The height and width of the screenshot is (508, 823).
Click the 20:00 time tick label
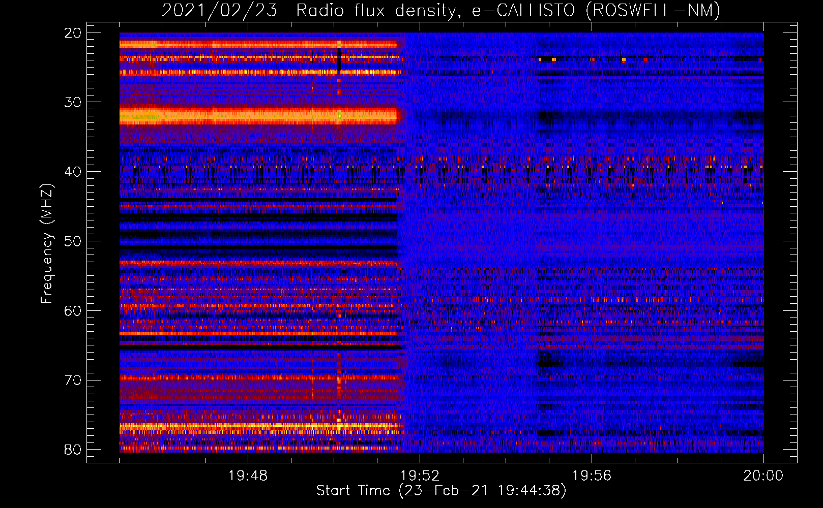tap(763, 476)
